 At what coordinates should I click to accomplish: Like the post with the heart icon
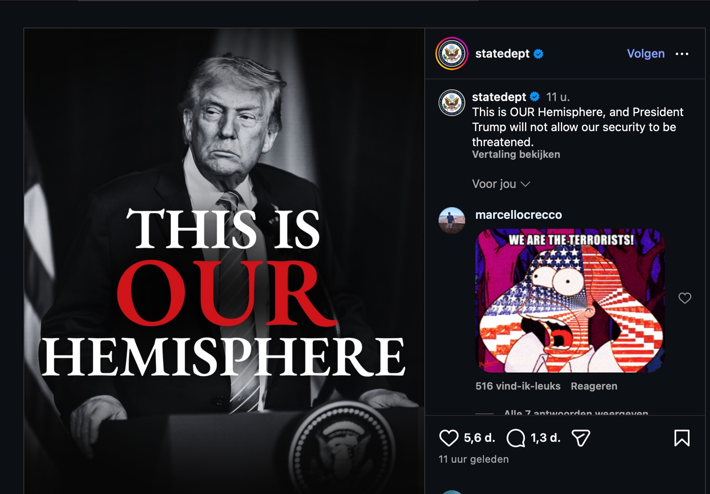pos(449,438)
